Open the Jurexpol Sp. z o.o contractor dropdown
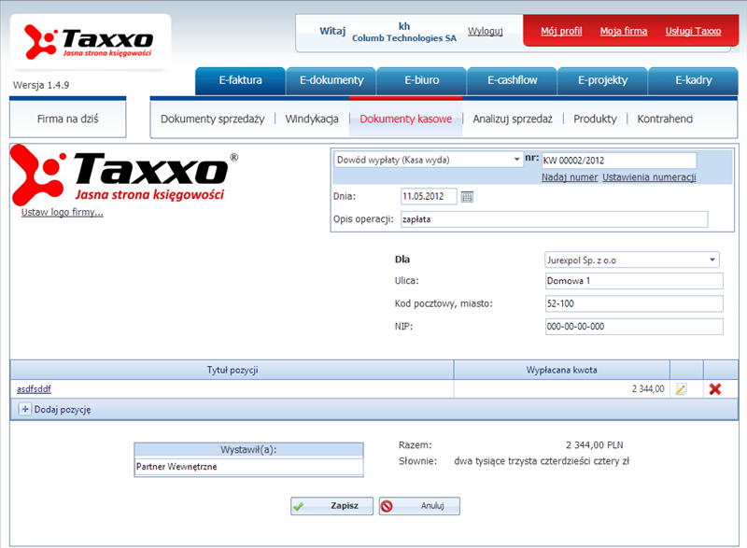 click(x=712, y=260)
